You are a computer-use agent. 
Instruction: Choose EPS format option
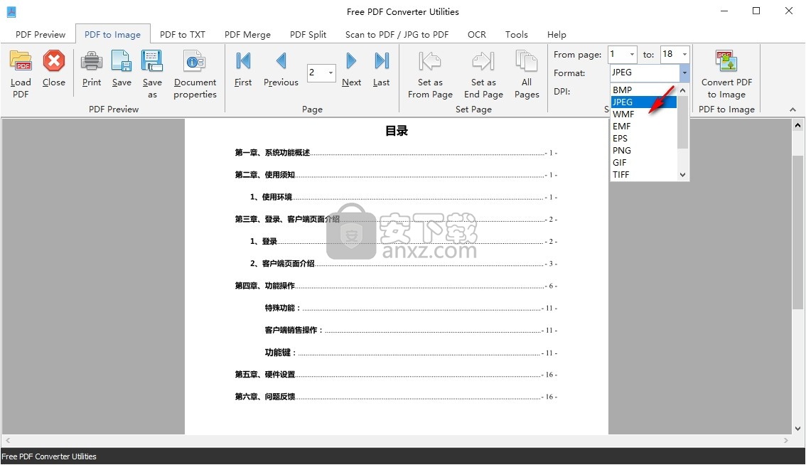pos(643,139)
